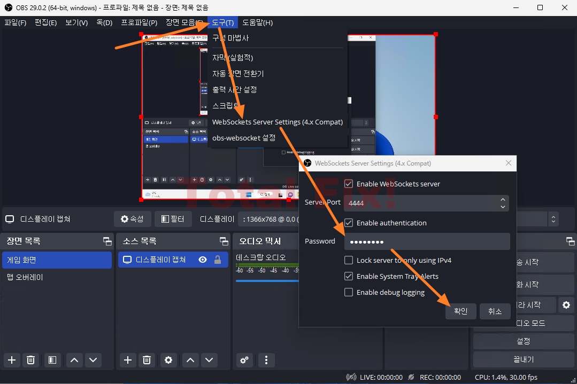Decrease Server Port value with down arrow
The height and width of the screenshot is (384, 577).
point(503,207)
